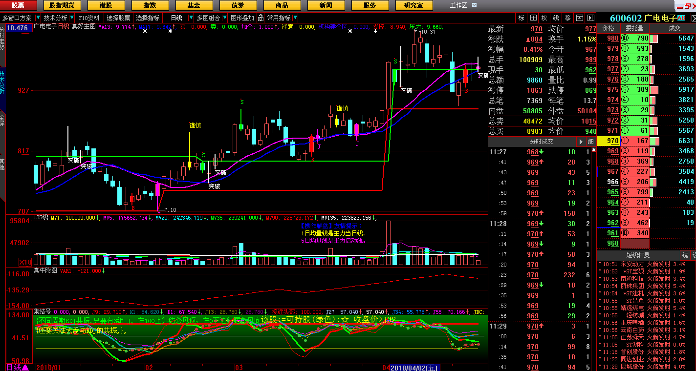Click the skip-to-end arrow icon in toolbar
Image resolution: width=696 pixels, height=371 pixels.
[590, 18]
